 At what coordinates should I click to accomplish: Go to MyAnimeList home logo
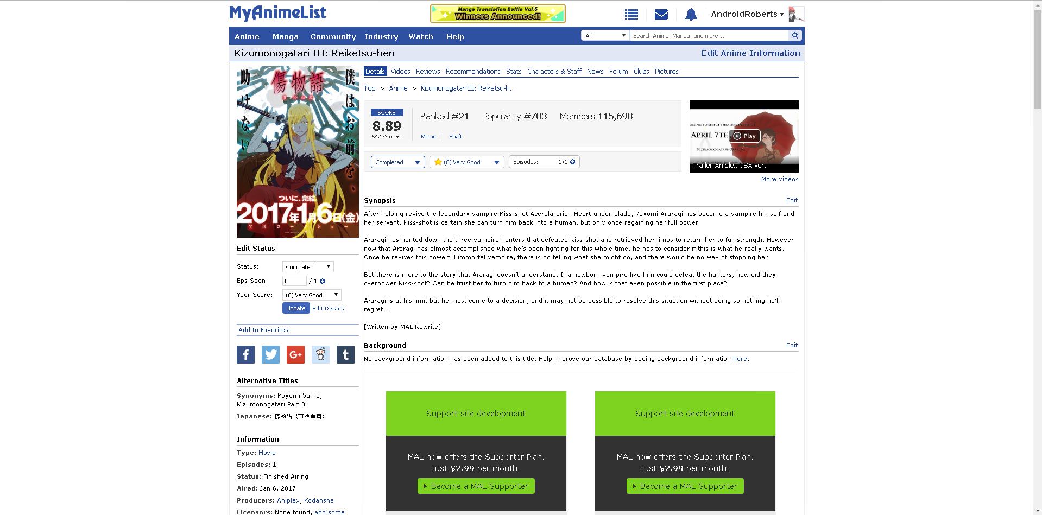(277, 13)
